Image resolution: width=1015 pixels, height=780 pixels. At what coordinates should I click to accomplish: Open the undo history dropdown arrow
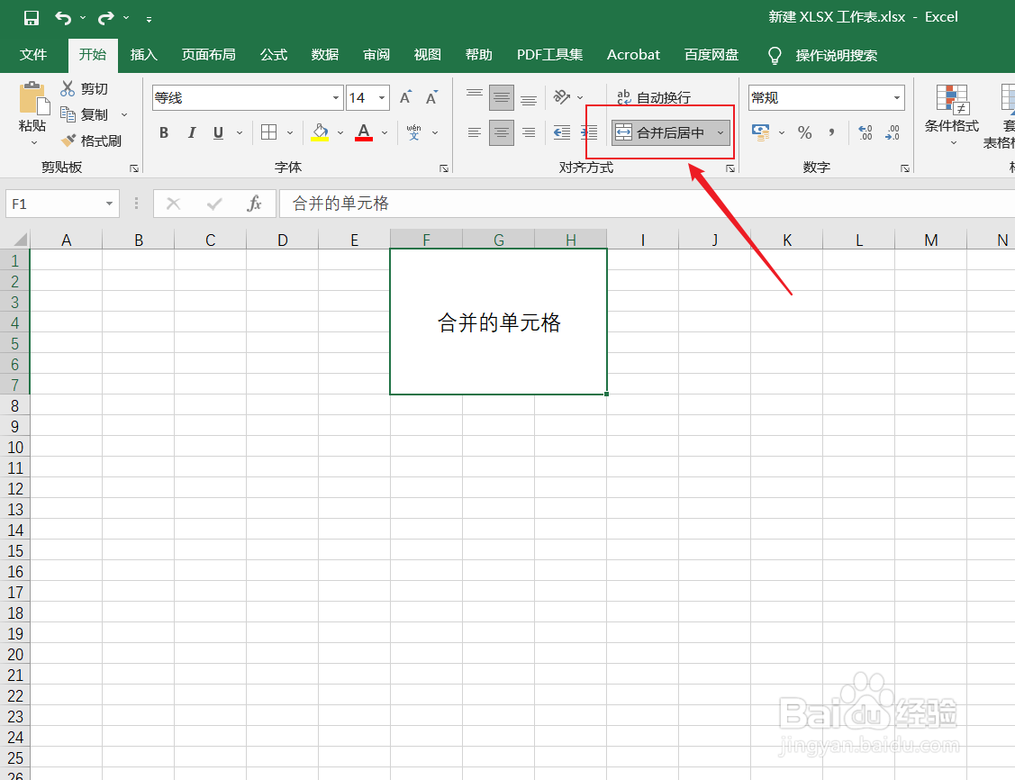point(83,18)
